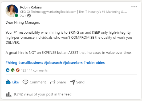Image resolution: width=142 pixels, height=101 pixels.
Task: Toggle the Like button
Action: (12, 82)
